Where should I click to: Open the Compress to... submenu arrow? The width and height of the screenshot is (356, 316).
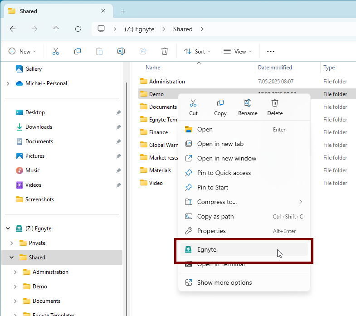(301, 202)
